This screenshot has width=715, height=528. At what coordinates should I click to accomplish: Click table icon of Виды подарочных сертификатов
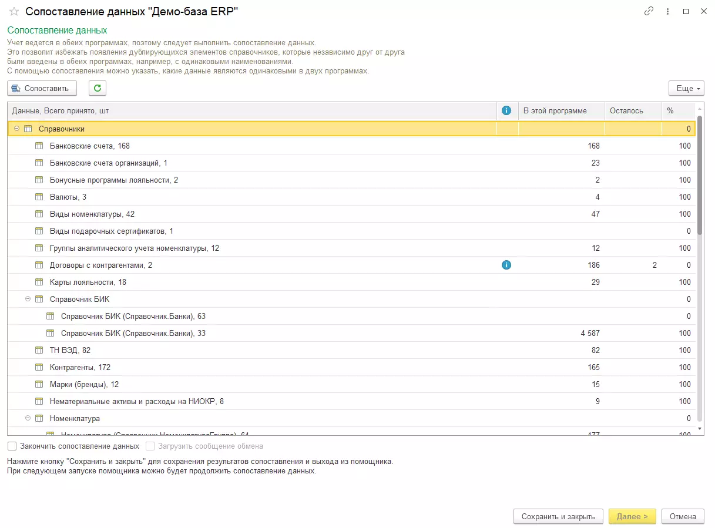point(39,231)
